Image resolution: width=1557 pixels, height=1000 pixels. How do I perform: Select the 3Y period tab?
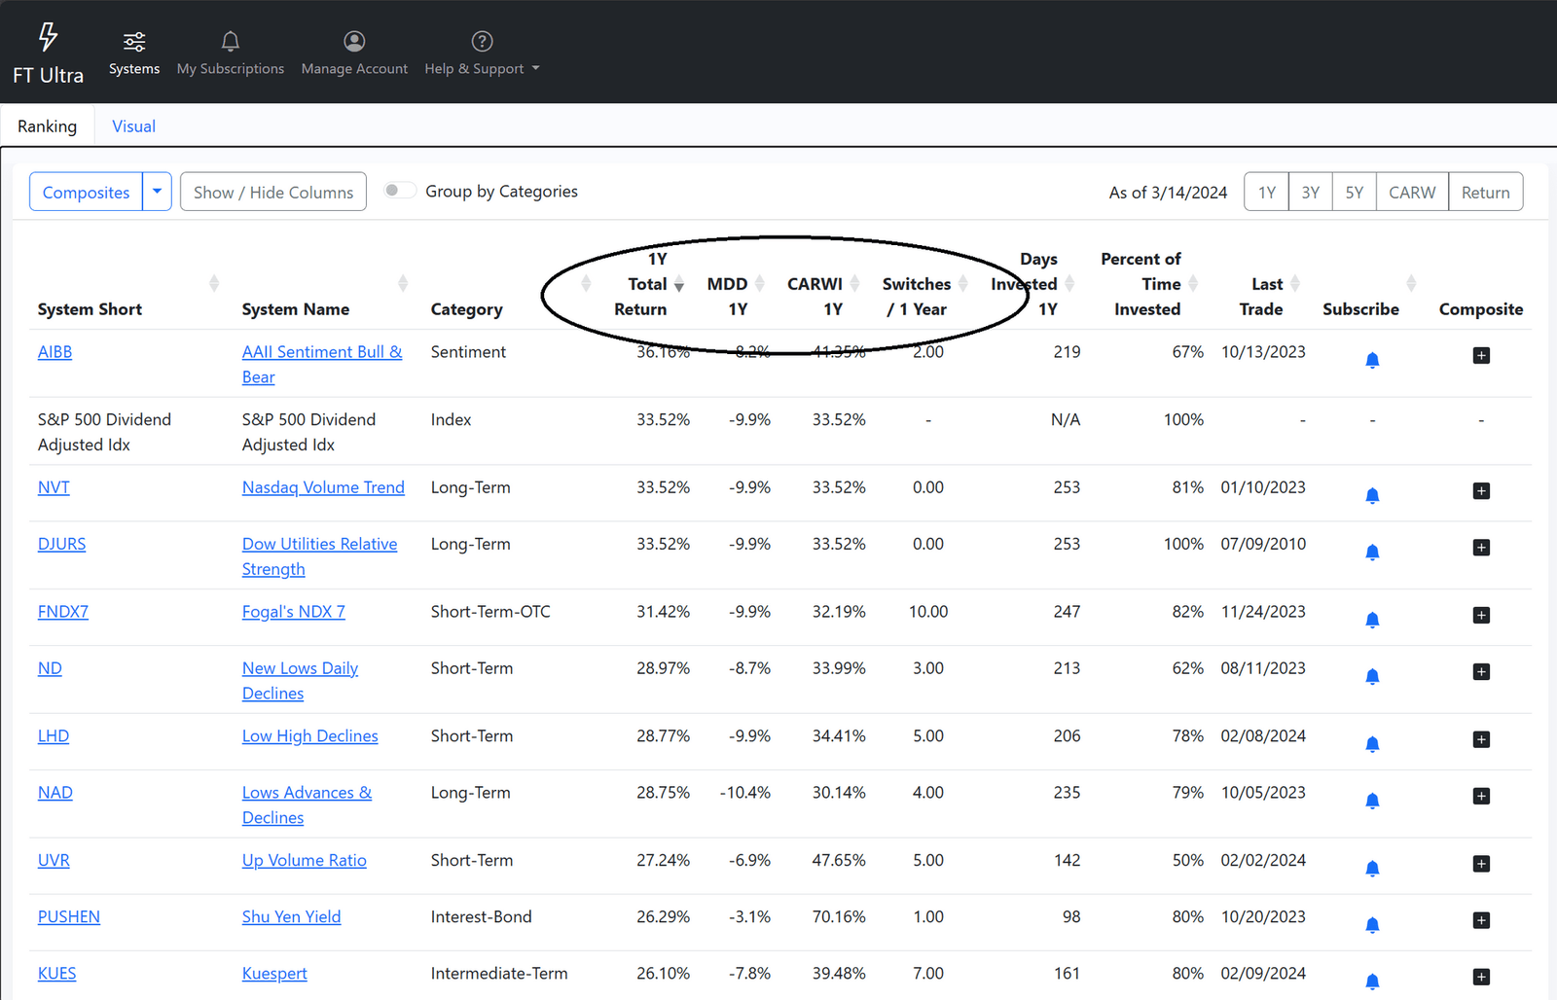pyautogui.click(x=1311, y=192)
